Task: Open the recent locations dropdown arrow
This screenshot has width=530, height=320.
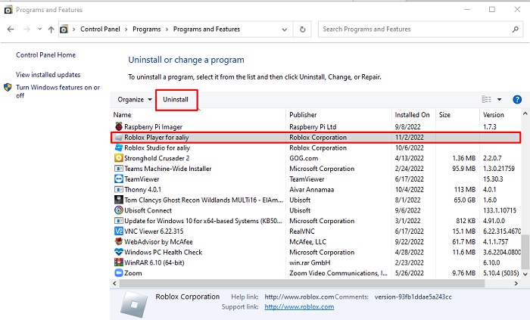Action: pos(40,29)
